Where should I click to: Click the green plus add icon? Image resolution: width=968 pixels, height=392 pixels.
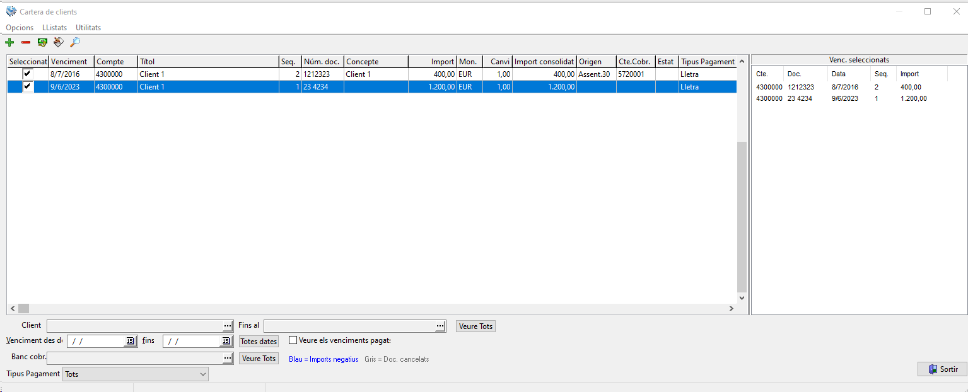pos(9,42)
